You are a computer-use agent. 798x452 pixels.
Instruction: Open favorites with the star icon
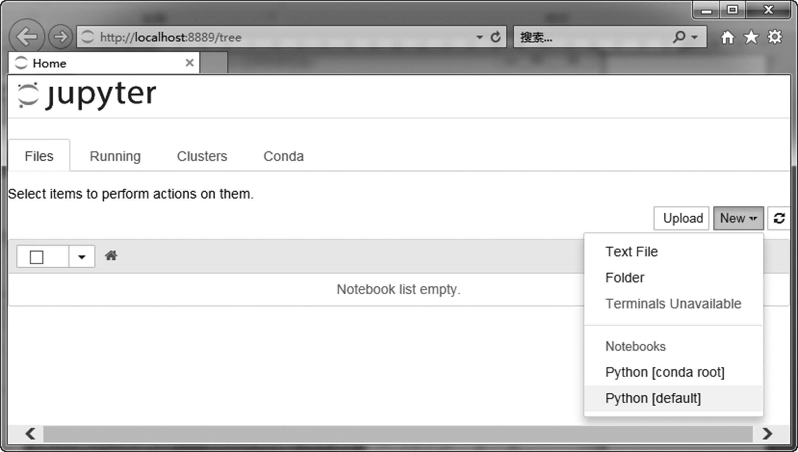751,37
